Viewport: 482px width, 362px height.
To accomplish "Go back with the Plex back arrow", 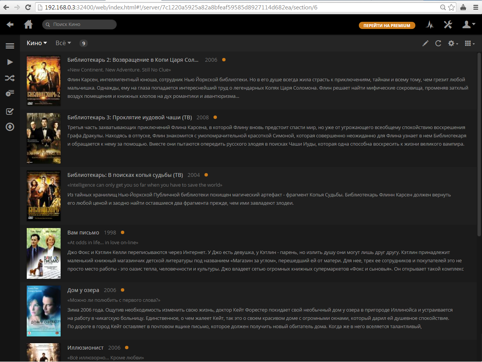I will (x=10, y=24).
